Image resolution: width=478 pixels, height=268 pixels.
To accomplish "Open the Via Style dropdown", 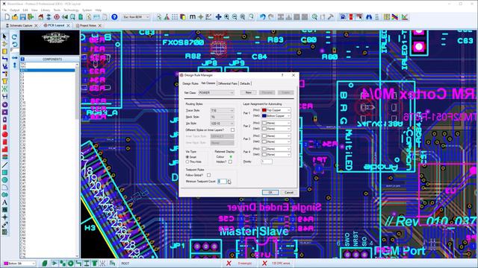I will click(223, 124).
